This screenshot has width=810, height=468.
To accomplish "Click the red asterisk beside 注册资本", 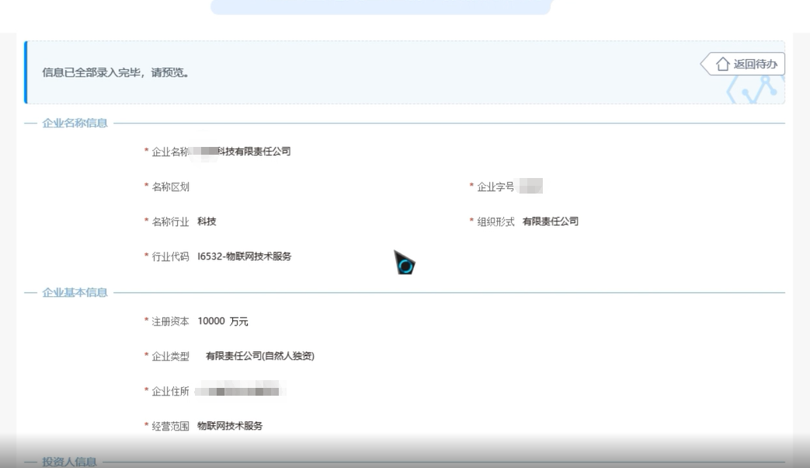I will (x=145, y=320).
